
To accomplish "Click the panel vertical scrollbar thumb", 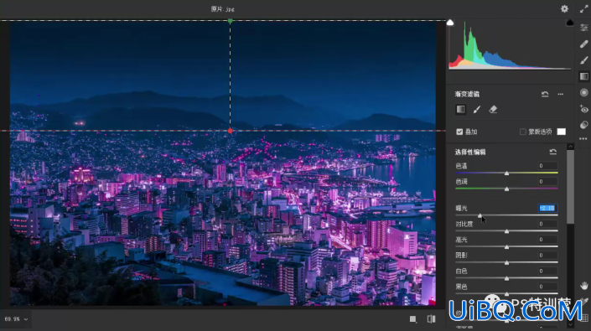I will coord(570,187).
